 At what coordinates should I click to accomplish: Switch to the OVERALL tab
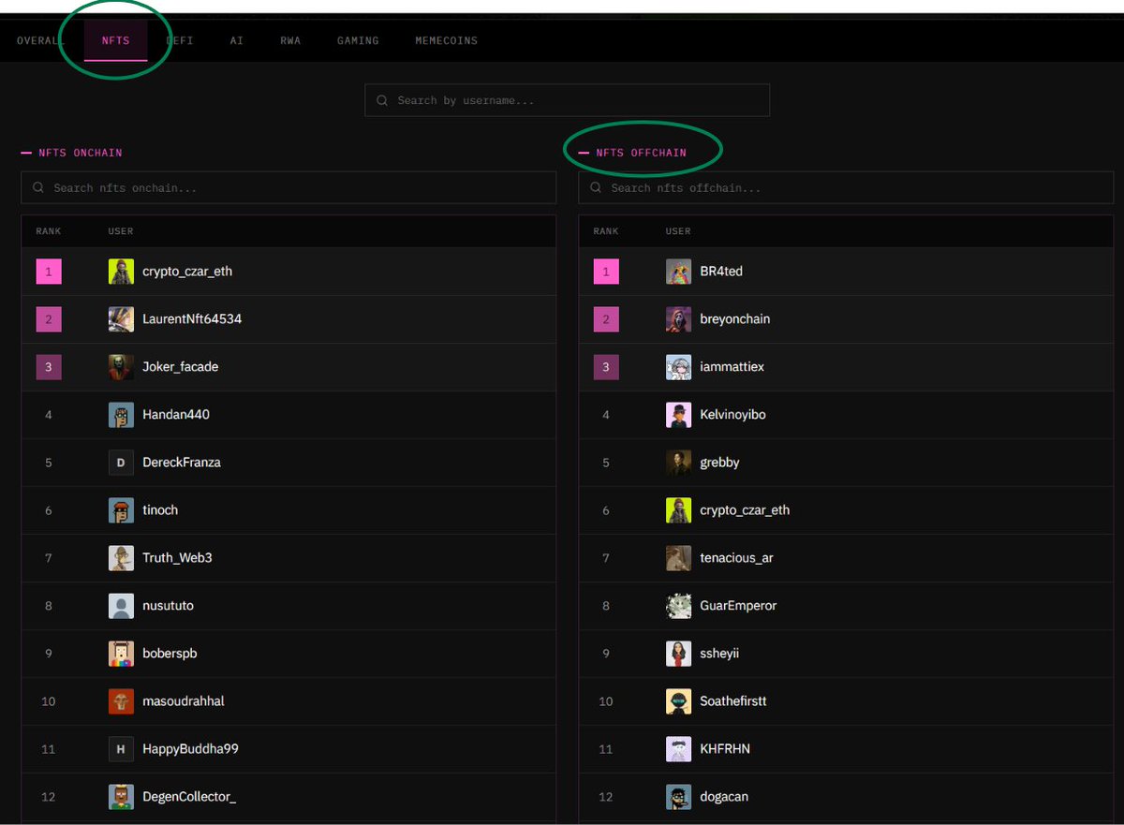40,41
